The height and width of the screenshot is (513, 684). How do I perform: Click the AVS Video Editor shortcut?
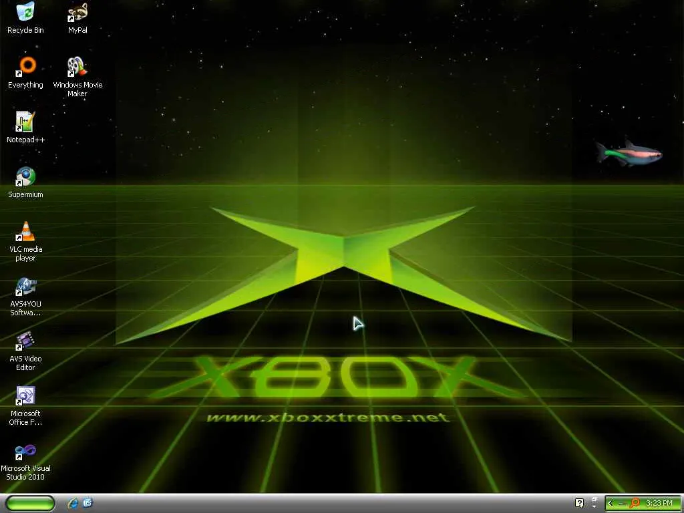point(25,351)
